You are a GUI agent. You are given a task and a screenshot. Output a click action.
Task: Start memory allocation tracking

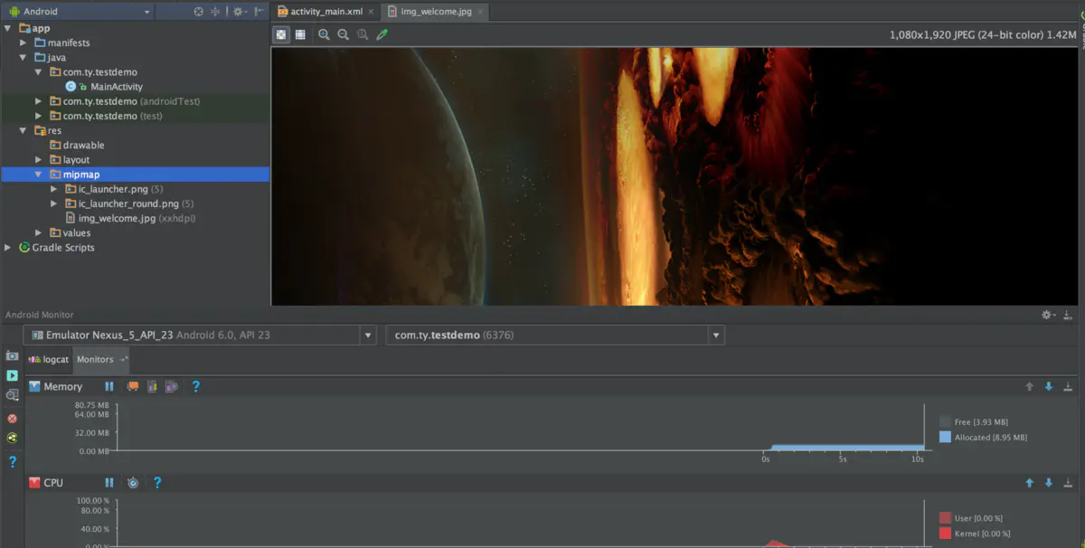171,386
